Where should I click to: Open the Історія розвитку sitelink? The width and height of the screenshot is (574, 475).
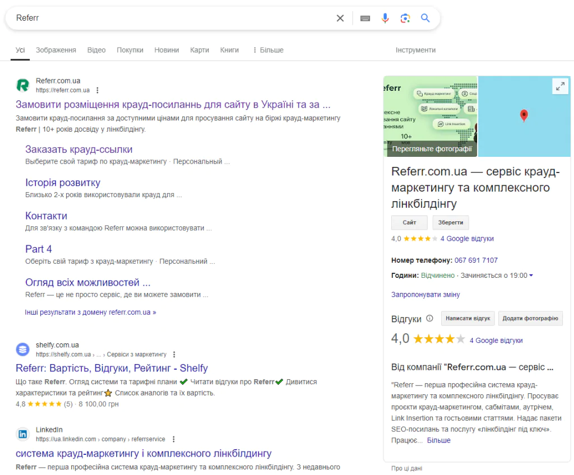pyautogui.click(x=63, y=183)
